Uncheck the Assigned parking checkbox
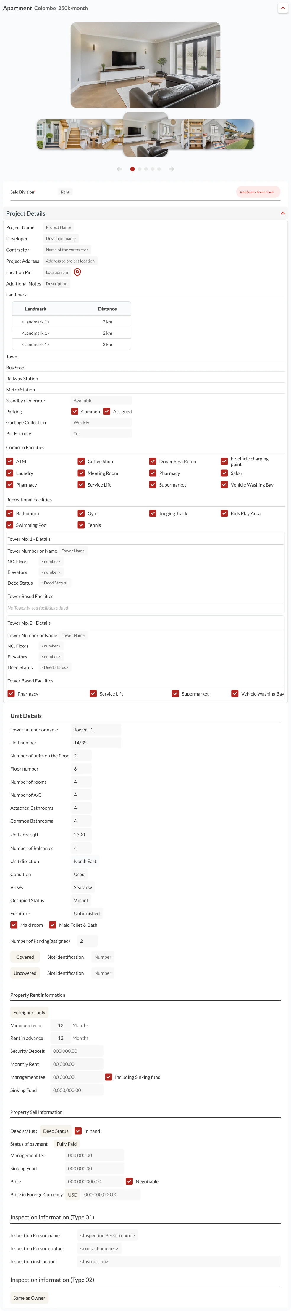The height and width of the screenshot is (1311, 291). (x=107, y=411)
